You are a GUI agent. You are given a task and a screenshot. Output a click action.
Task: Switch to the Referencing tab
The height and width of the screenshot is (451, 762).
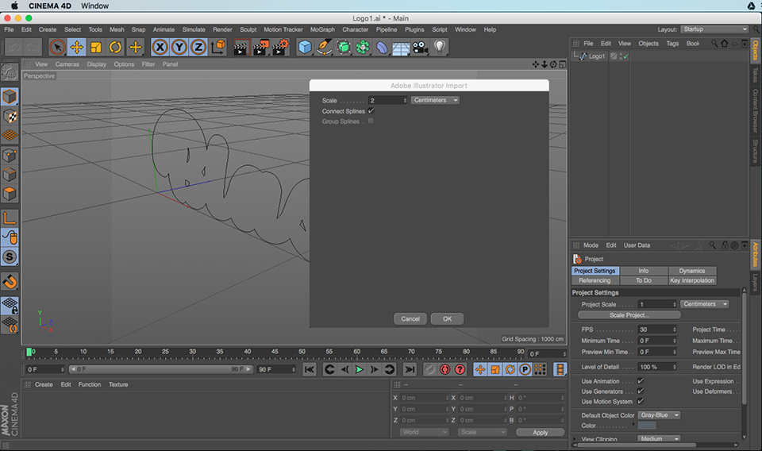[595, 280]
